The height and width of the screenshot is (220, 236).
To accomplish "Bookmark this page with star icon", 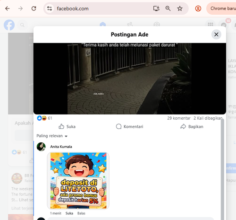I will tap(180, 9).
